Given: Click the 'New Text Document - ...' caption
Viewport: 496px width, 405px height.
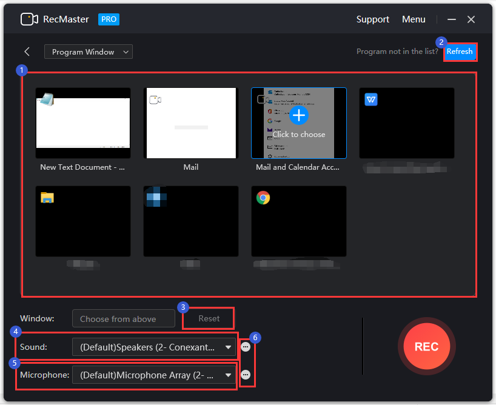Looking at the screenshot, I should [x=82, y=167].
